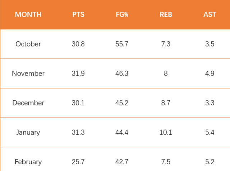Click the AST column header
The width and height of the screenshot is (230, 171).
(x=210, y=14)
